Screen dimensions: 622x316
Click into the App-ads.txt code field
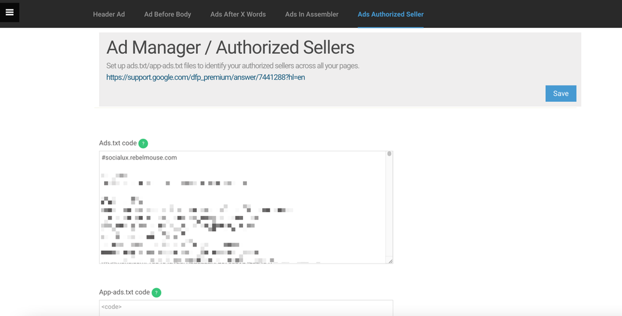[x=246, y=307]
